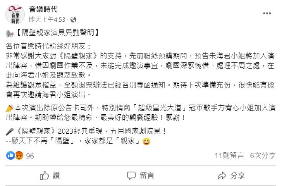This screenshot has height=186, width=282.
Task: Click the thumbs-up outline icon
Action: click(x=44, y=176)
